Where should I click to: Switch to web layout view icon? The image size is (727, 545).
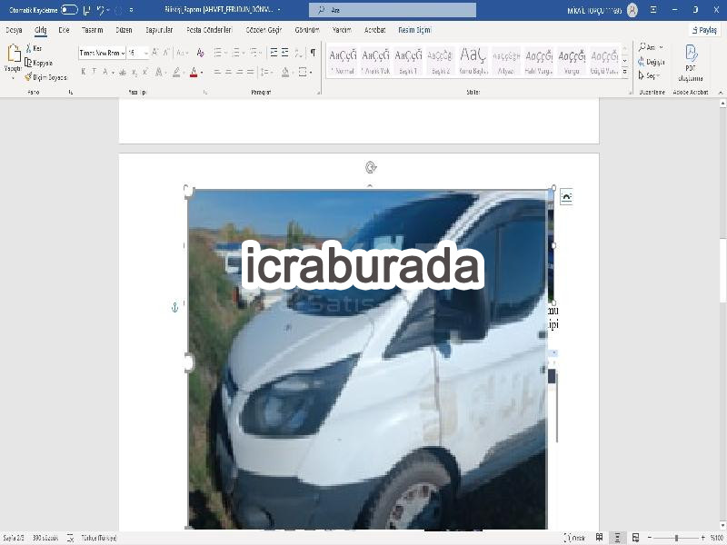coord(635,538)
